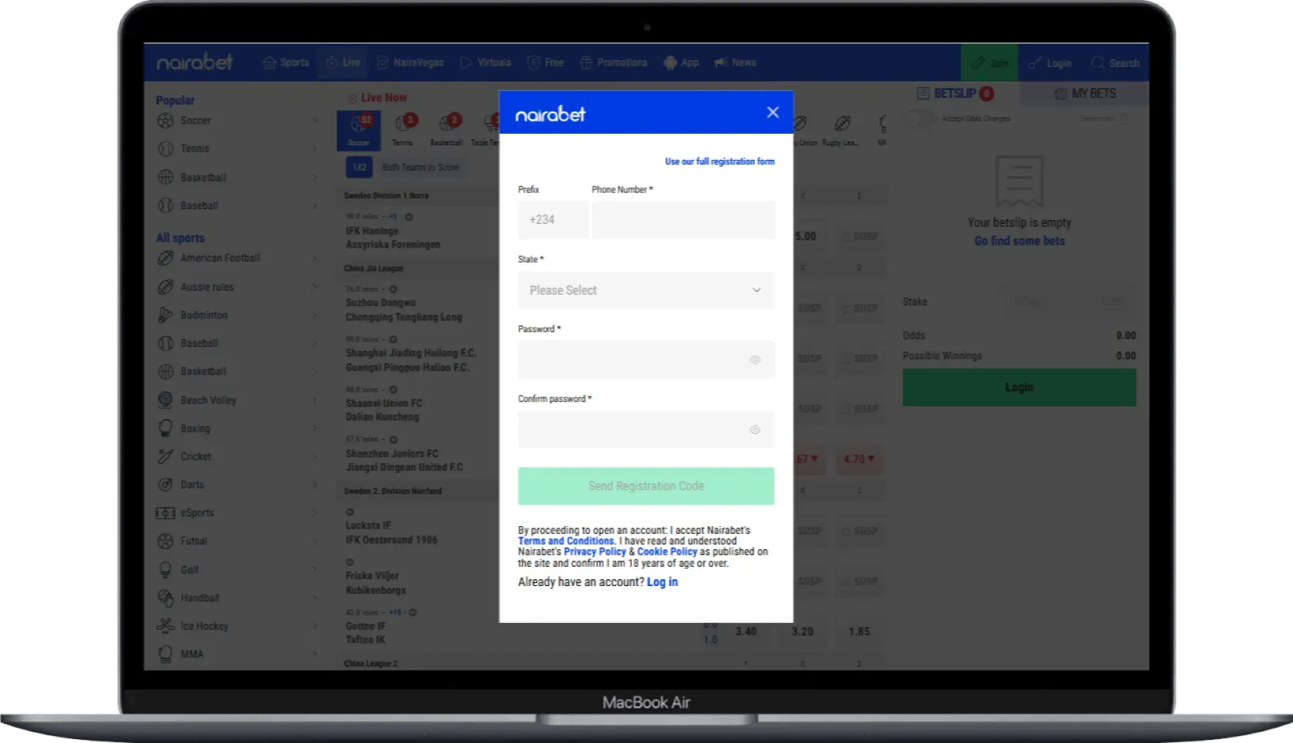This screenshot has width=1293, height=743.
Task: Click the 3.40 odds button
Action: (x=745, y=631)
